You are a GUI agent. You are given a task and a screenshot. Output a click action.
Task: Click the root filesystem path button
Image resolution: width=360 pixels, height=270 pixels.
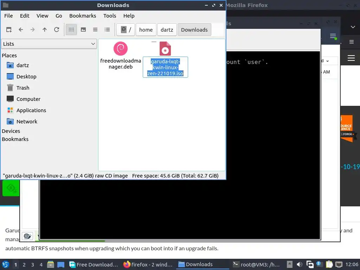pos(126,30)
